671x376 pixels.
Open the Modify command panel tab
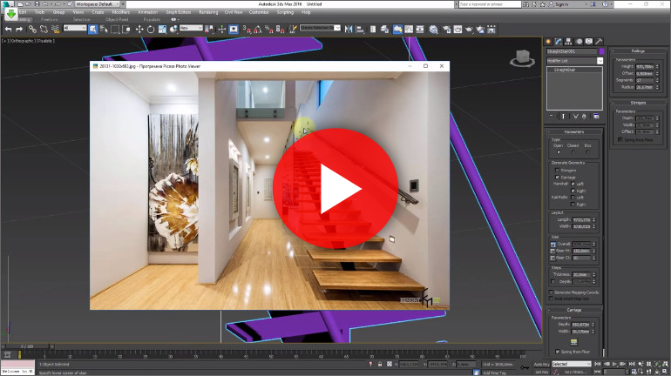click(x=559, y=42)
